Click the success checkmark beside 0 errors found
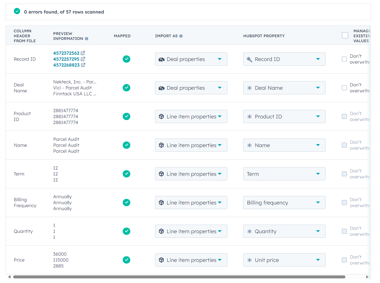The image size is (380, 283). click(x=17, y=11)
